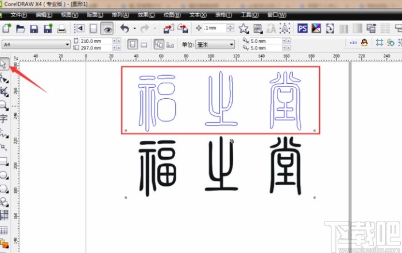Select the Table tool
Screen dimensions: 402x253
pyautogui.click(x=4, y=230)
